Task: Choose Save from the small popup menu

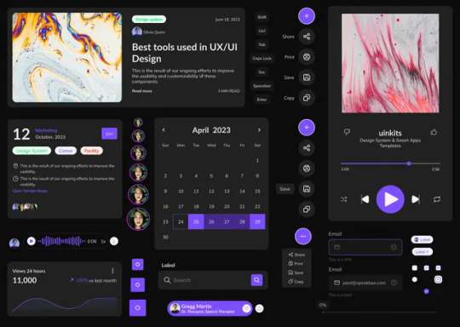Action: 296,272
